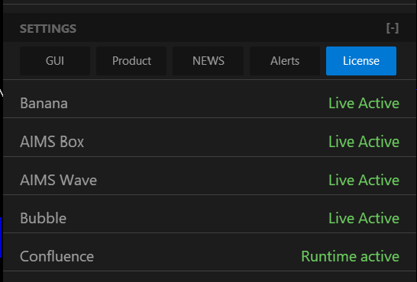Click the Confluence product name
This screenshot has height=282, width=417.
point(57,257)
